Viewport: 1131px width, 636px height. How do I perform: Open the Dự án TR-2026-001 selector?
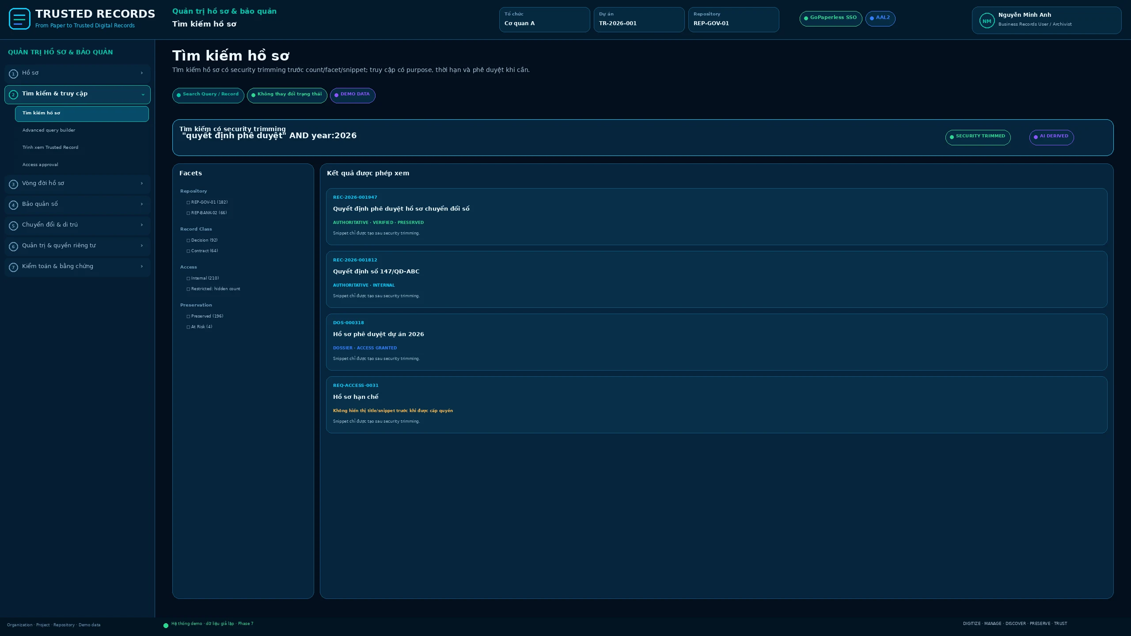tap(639, 19)
